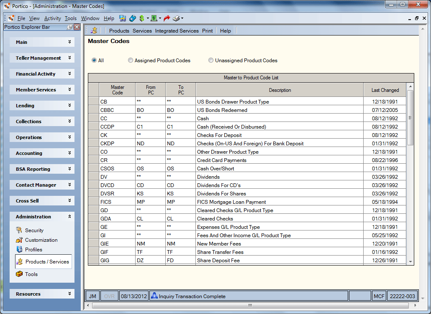
Task: Collapse the Administration section
Action: click(69, 217)
